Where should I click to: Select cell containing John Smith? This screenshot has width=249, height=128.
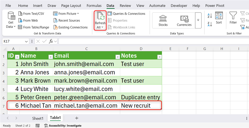pyautogui.click(x=36, y=64)
